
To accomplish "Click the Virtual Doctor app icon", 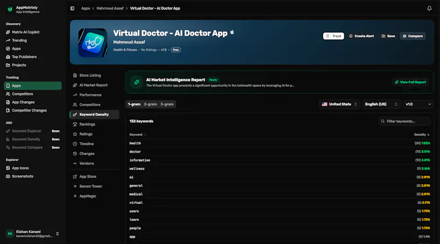I will point(92,43).
